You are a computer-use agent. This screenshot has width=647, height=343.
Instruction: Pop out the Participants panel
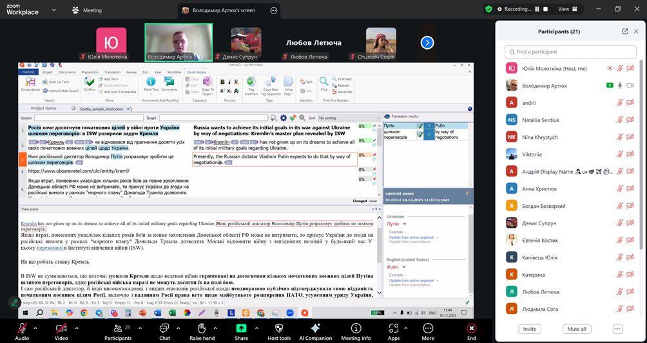(624, 31)
